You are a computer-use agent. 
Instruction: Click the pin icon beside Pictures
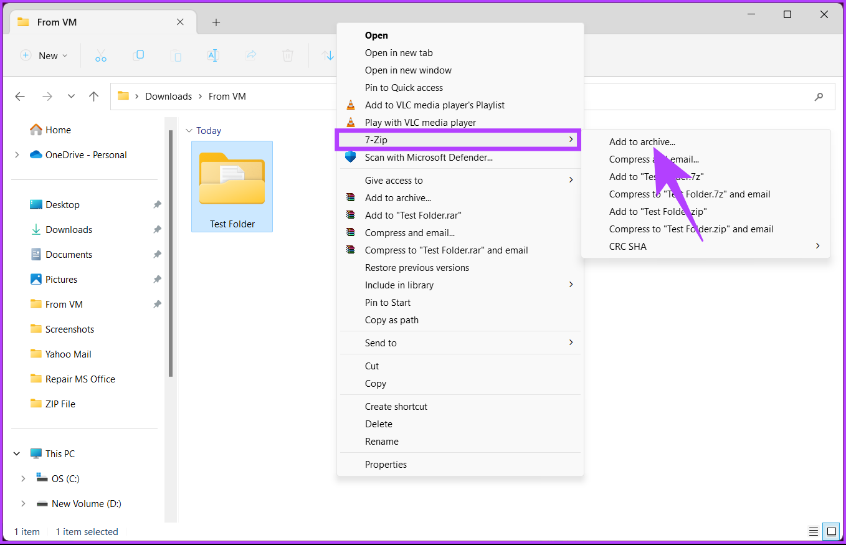[158, 280]
